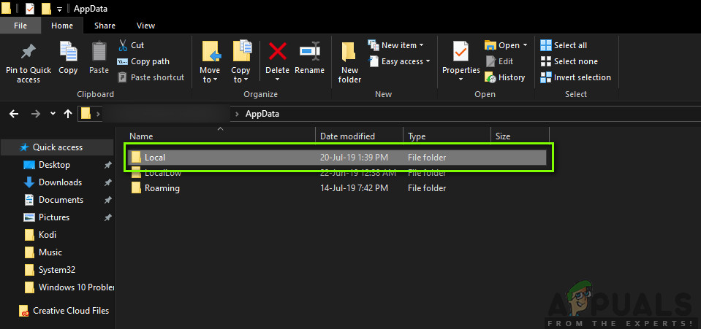
Task: Go back with the left arrow
Action: click(x=14, y=114)
